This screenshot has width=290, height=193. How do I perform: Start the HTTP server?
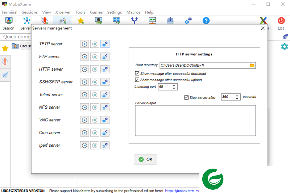pos(84,69)
